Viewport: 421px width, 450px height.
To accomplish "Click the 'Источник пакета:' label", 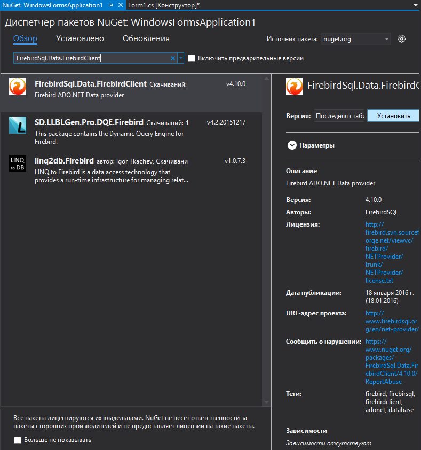I will click(x=292, y=39).
